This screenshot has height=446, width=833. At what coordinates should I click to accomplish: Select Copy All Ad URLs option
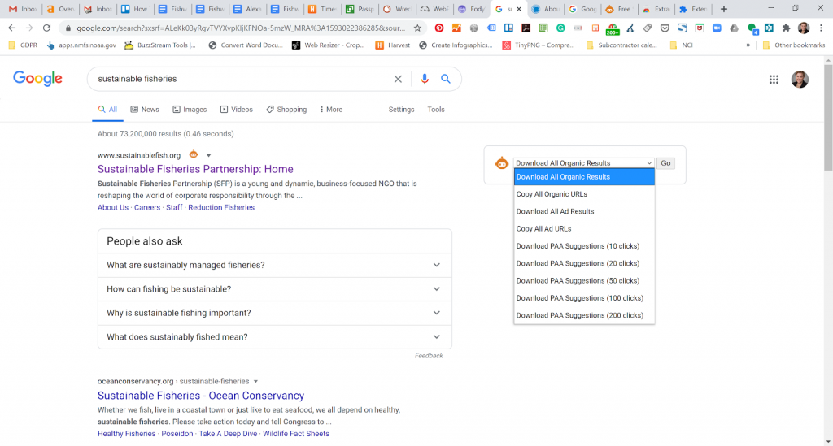[584, 229]
